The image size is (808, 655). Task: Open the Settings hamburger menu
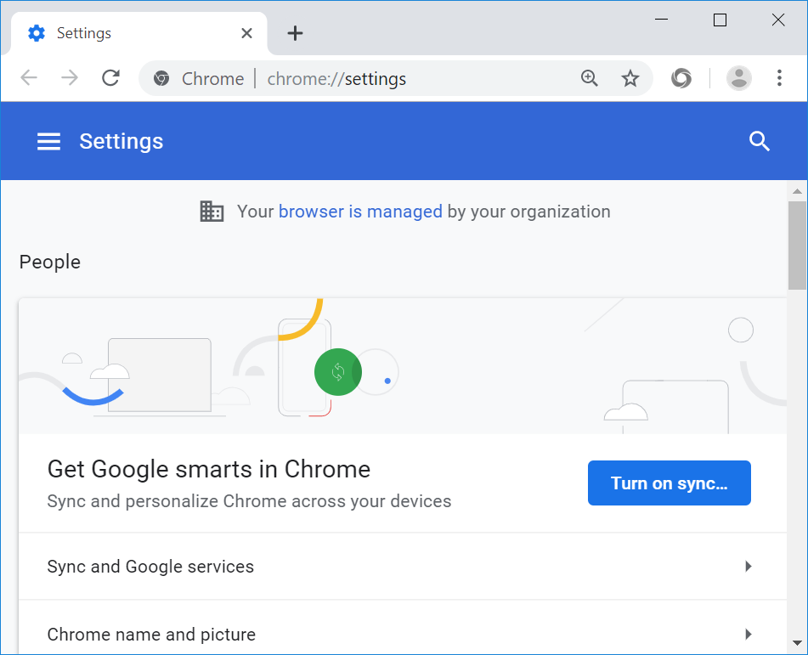pyautogui.click(x=49, y=142)
